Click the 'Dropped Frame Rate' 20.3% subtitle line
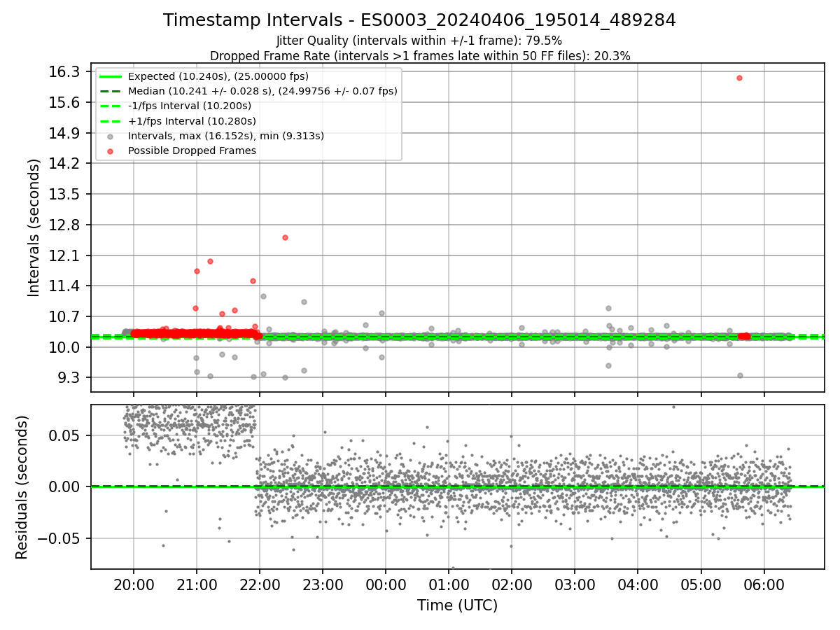840x630 pixels. point(420,56)
